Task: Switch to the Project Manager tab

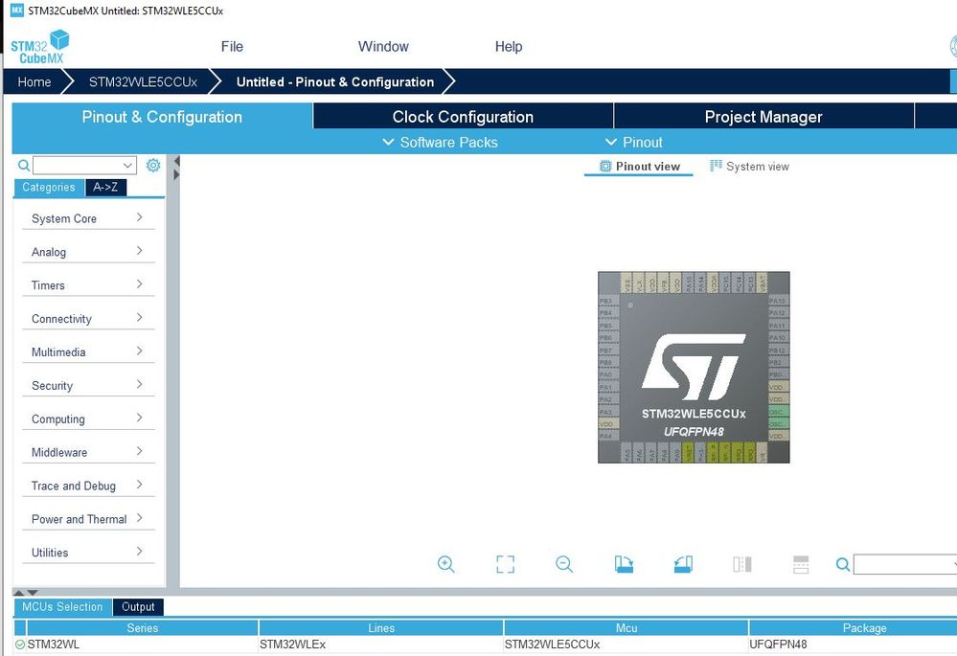Action: 763,117
